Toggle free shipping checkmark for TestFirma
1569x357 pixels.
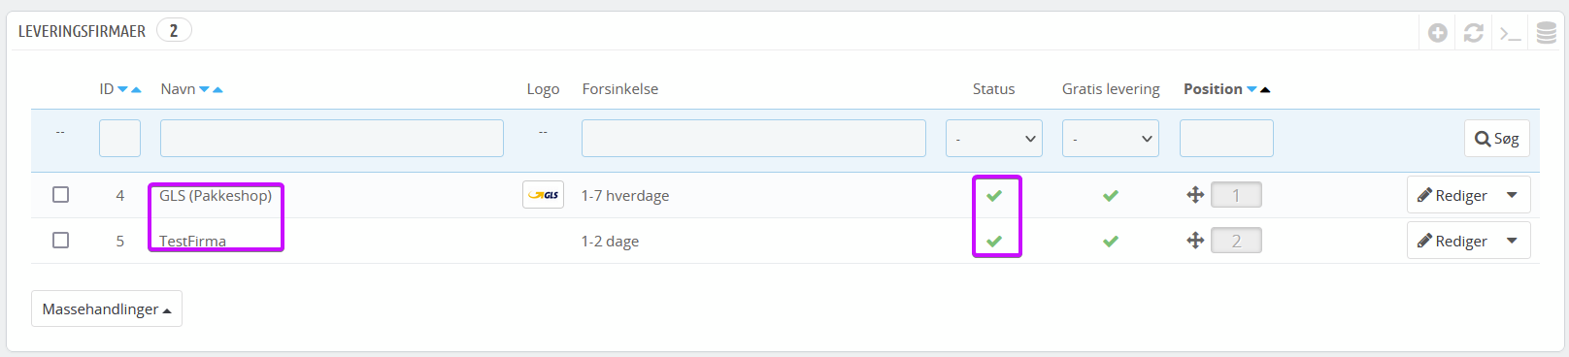pyautogui.click(x=1111, y=242)
